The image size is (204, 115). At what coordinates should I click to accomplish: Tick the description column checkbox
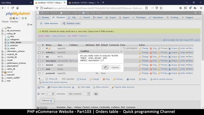point(40,61)
